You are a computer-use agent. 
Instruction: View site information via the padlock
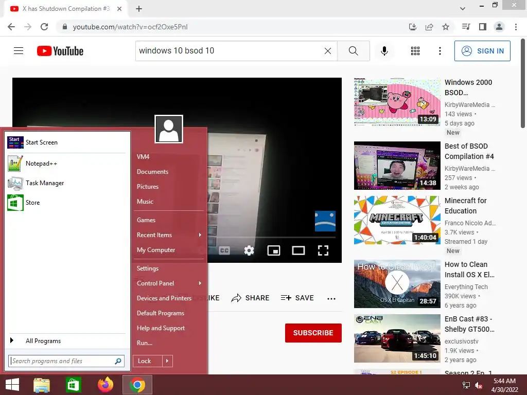point(65,27)
